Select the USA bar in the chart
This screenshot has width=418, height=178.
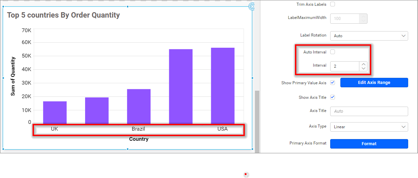point(222,86)
